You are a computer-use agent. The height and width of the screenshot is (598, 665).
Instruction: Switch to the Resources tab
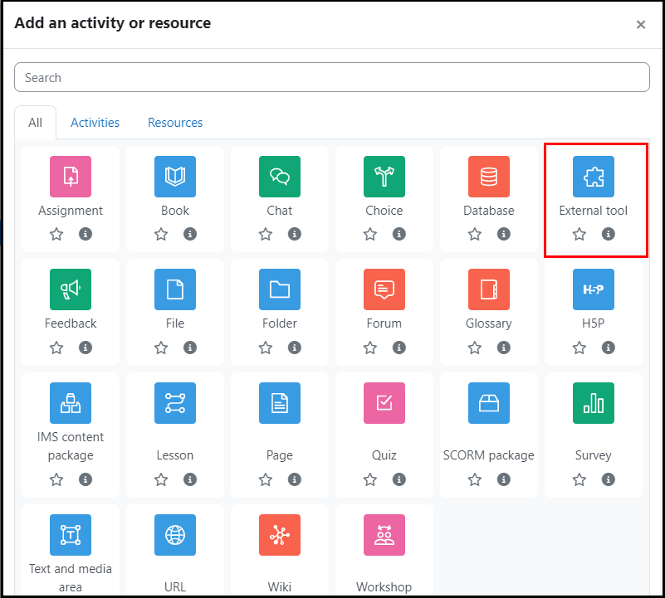(x=175, y=123)
